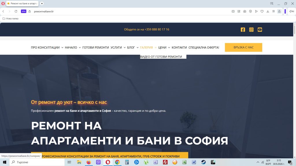Open the player/flow arrow icon
Image resolution: width=296 pixels, height=166 pixels.
coord(256,11)
